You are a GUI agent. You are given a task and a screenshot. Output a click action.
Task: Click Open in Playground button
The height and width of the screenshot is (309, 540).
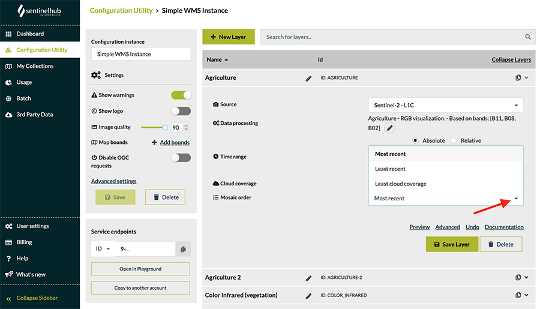pos(140,269)
